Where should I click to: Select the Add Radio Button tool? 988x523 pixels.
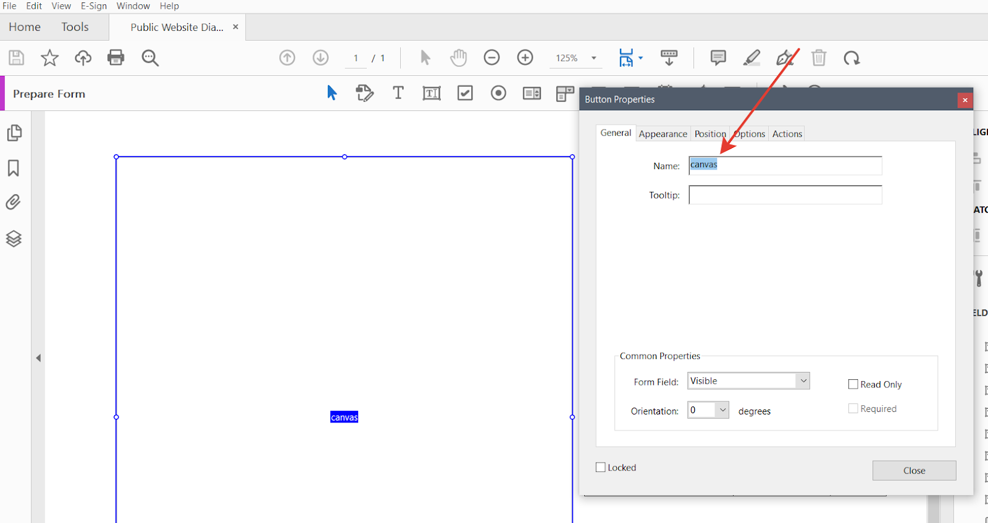point(498,93)
